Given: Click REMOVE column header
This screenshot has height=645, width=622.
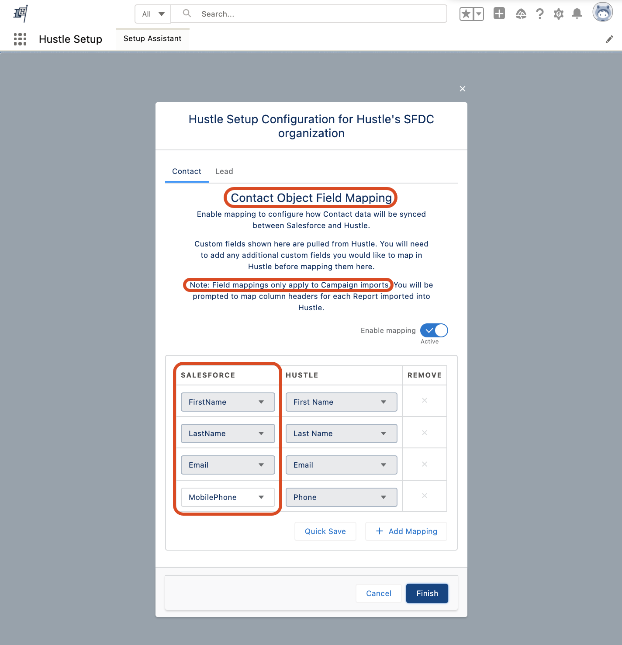Looking at the screenshot, I should (x=425, y=375).
